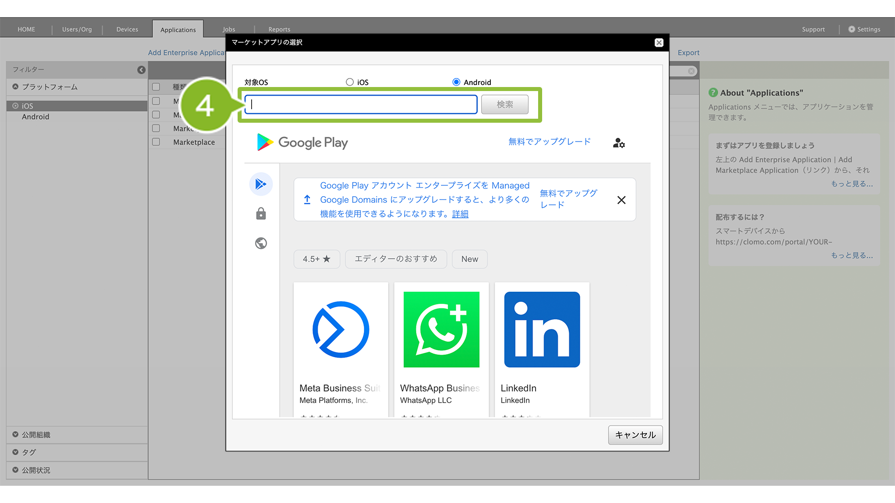Click the About Applications help icon

(713, 93)
